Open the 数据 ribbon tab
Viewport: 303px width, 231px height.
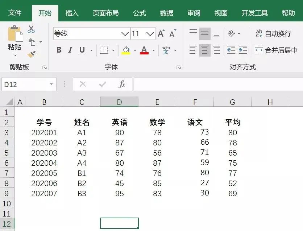[166, 13]
